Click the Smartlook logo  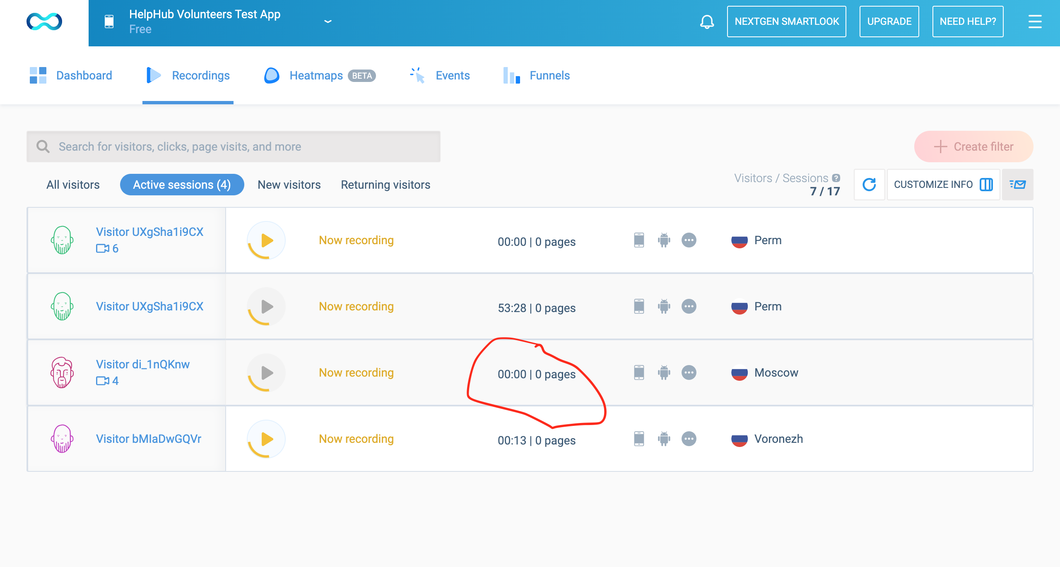coord(44,22)
